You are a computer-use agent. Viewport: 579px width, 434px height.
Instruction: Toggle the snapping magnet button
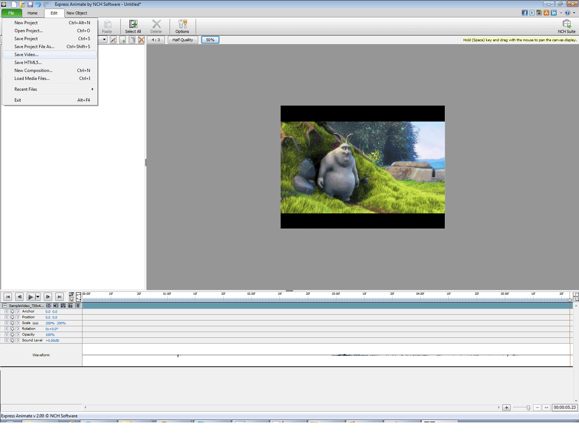pos(72,299)
